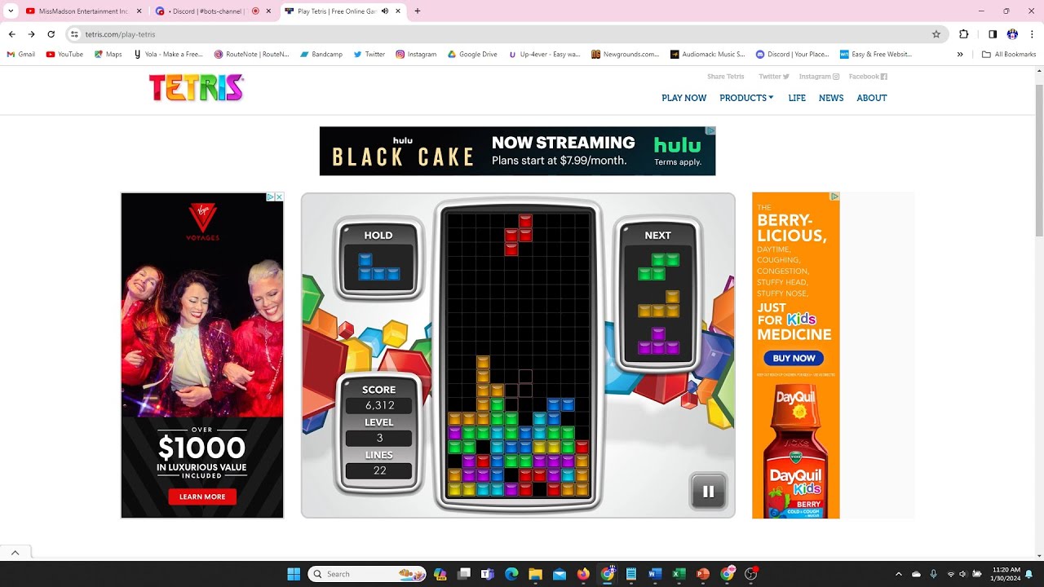Go forward in browser history
This screenshot has height=587, width=1044.
pyautogui.click(x=31, y=34)
